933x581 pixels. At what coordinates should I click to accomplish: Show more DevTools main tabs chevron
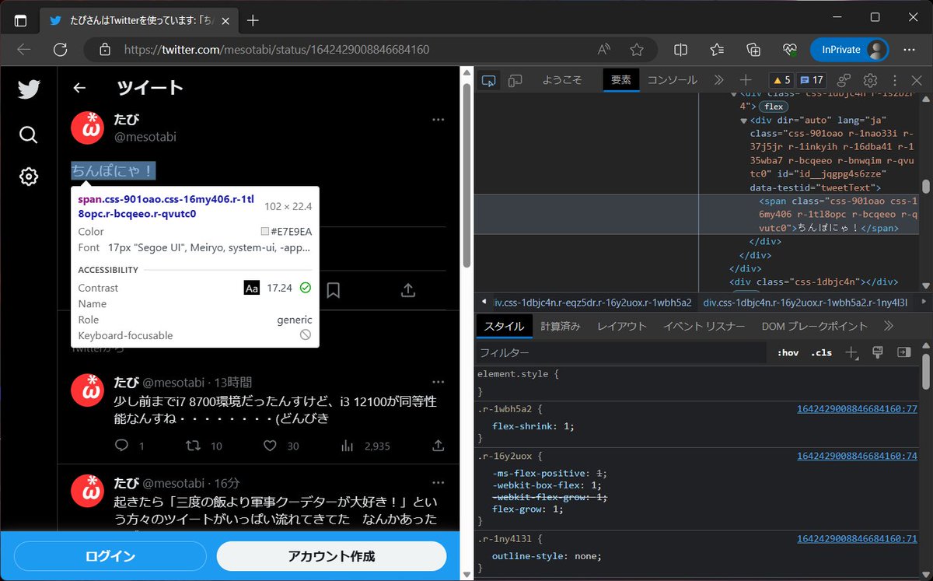tap(718, 80)
